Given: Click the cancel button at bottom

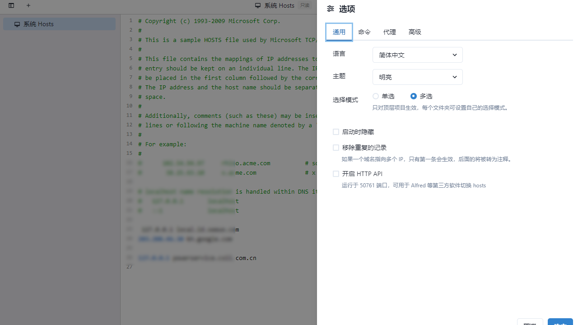Looking at the screenshot, I should click(530, 323).
